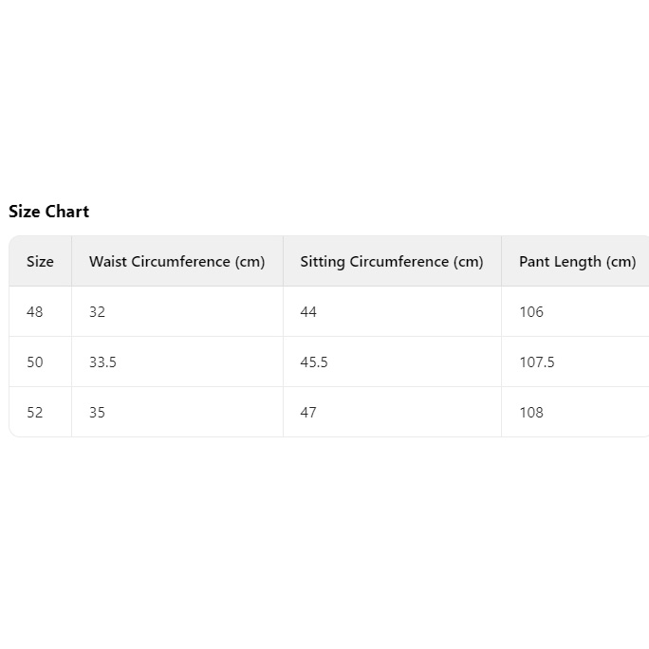Click the Waist Circumference (cm) header
The height and width of the screenshot is (649, 649).
(177, 261)
